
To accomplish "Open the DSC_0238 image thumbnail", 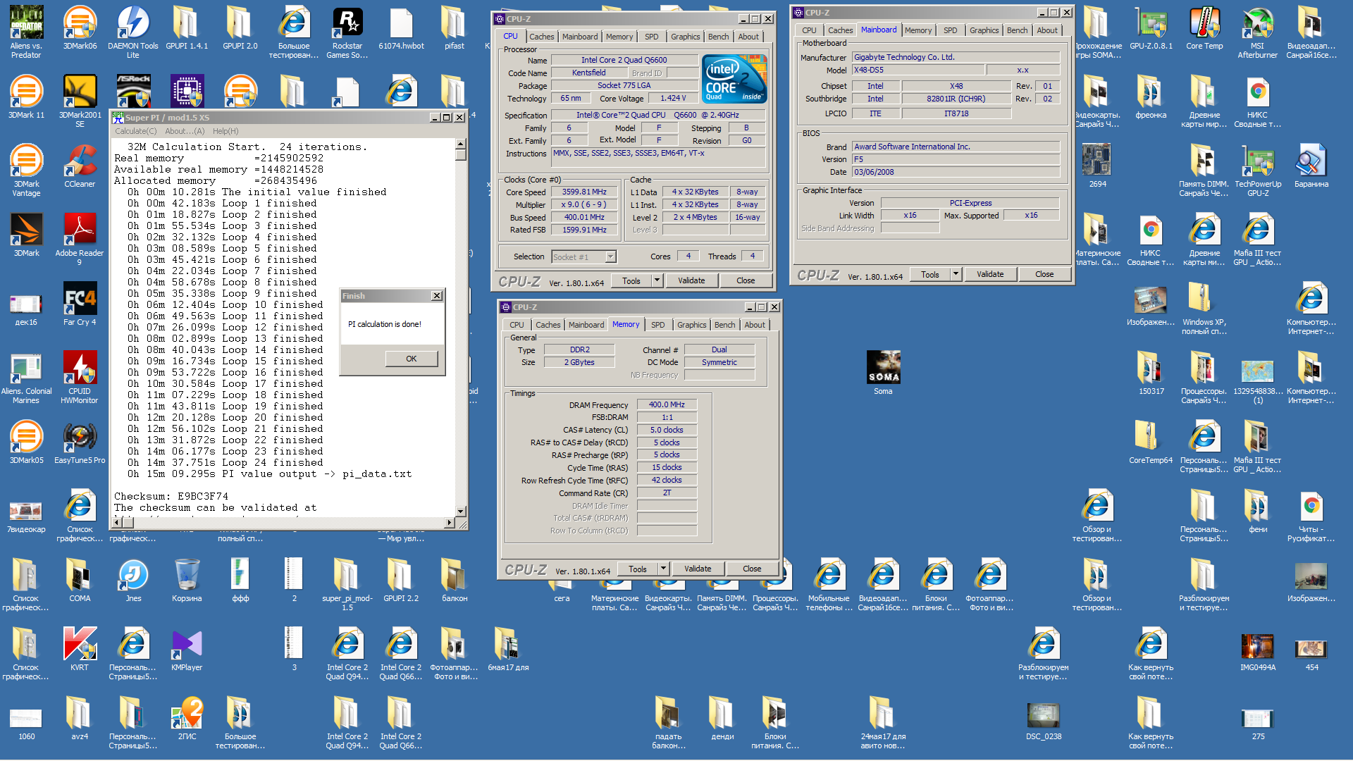I will coord(1044,715).
